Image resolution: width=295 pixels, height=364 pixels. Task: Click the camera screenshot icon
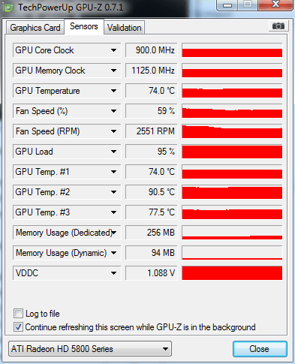[x=278, y=26]
